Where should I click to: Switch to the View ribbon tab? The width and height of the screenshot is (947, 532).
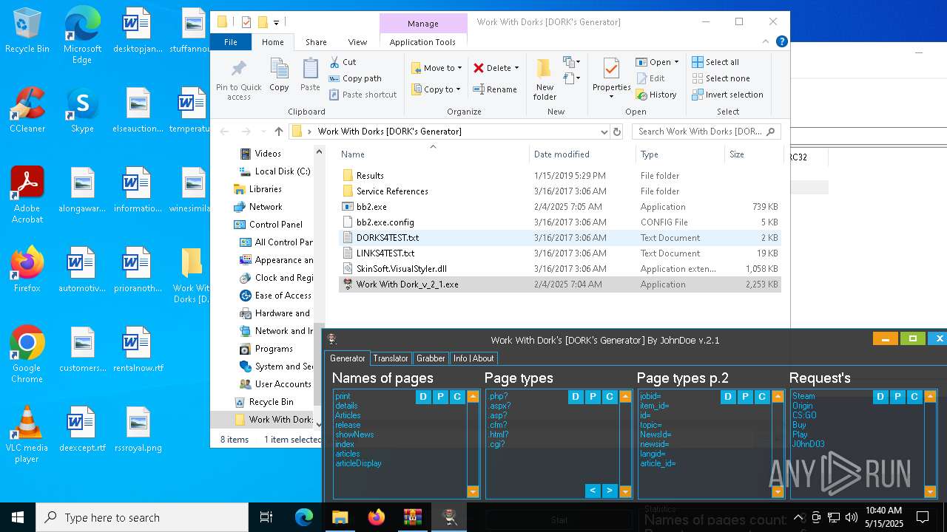(x=357, y=42)
